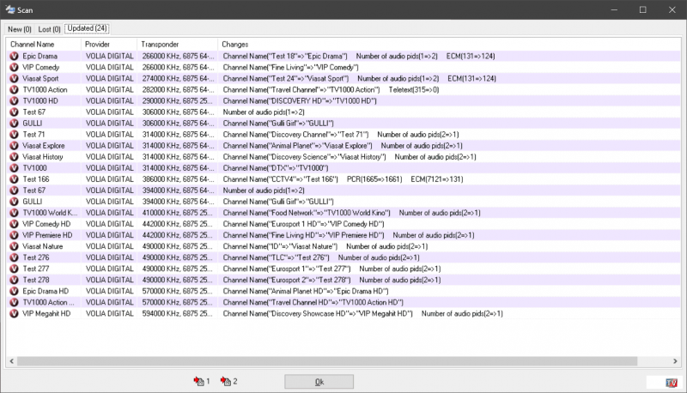Click the Viasat Sport channel icon
The width and height of the screenshot is (687, 393).
pos(15,78)
